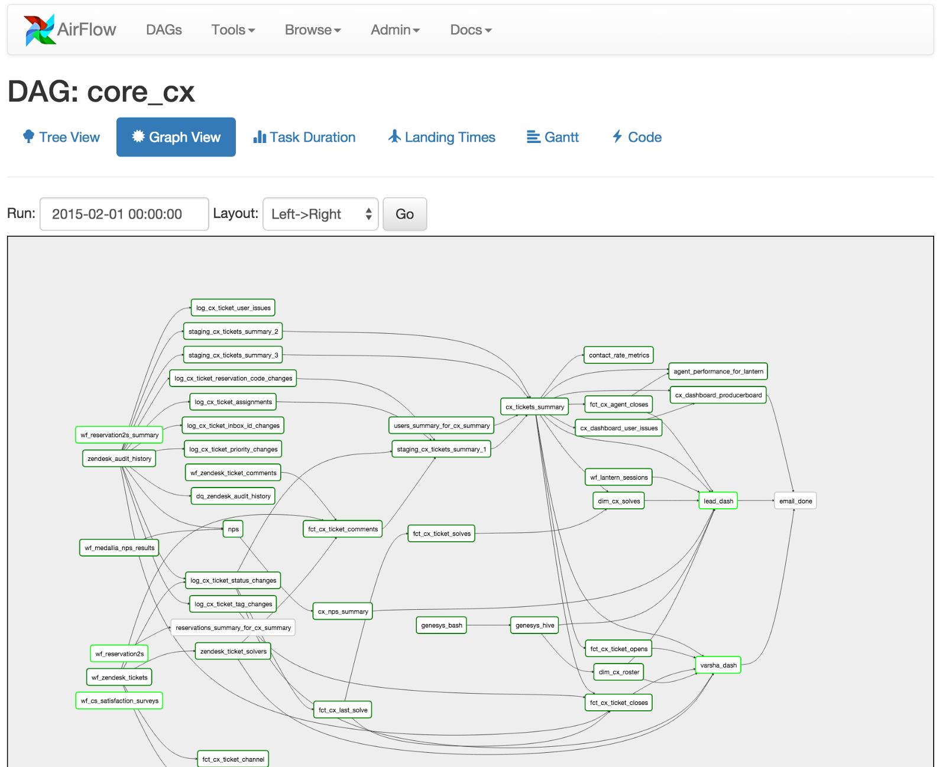Image resolution: width=946 pixels, height=767 pixels.
Task: Click the bar chart icon for Task Duration
Action: 260,136
